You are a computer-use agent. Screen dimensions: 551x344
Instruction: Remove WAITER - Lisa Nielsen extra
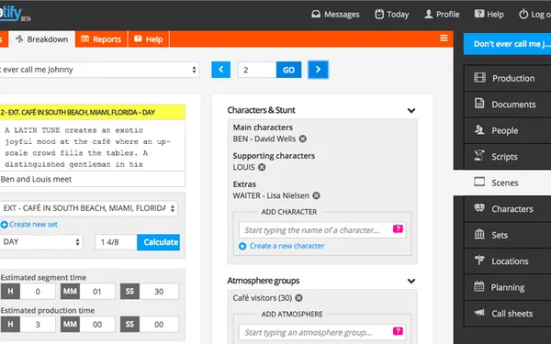click(x=316, y=196)
